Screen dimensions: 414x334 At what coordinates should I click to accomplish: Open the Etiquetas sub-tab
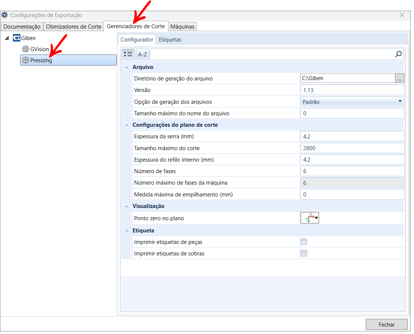click(x=170, y=40)
